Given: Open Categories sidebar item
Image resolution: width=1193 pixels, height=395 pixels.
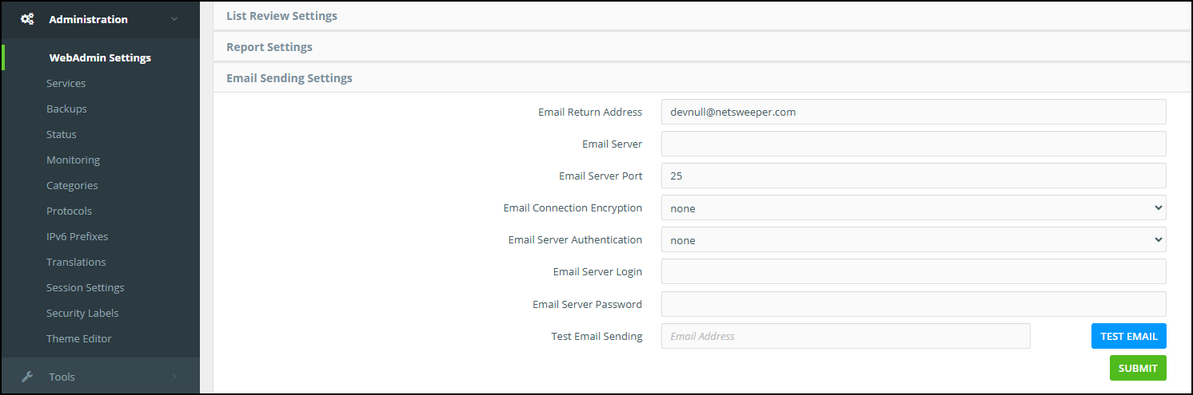Looking at the screenshot, I should 72,185.
